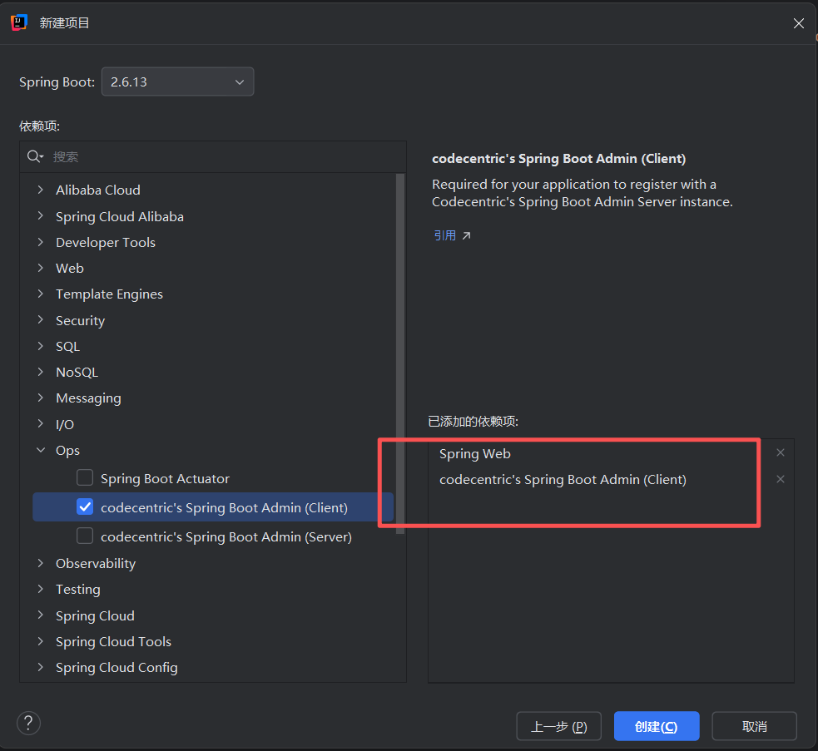Check Spring Boot Admin (Server) checkbox
Screen dimensions: 818x751
85,536
